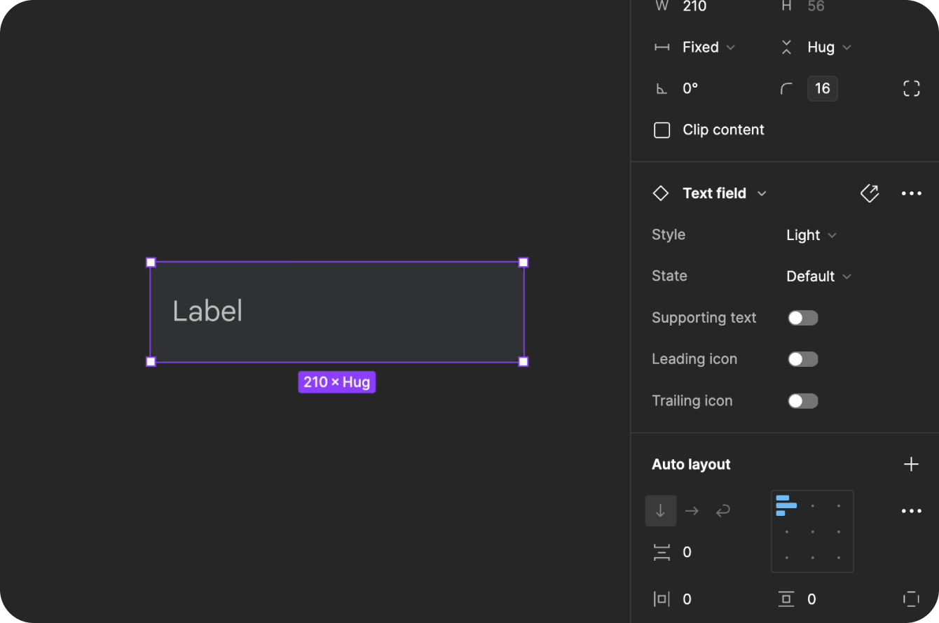The height and width of the screenshot is (623, 939).
Task: Set auto layout direction to vertical
Action: coord(660,511)
